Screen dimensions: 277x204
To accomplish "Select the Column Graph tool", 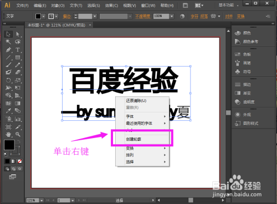I will tap(18, 119).
